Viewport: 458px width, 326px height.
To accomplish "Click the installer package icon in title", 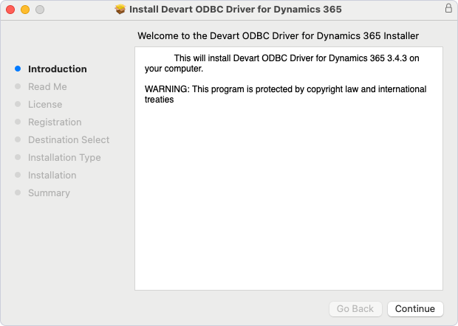I will 120,10.
